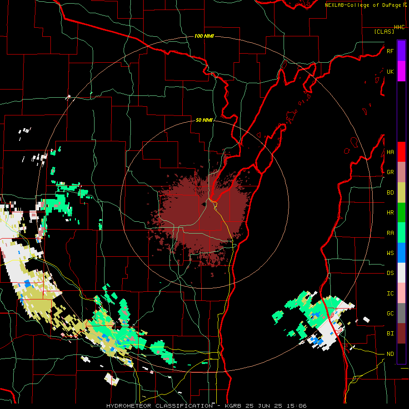Click the 15:06 timestamp in the footer
Screen dimensions: 409x409
click(297, 406)
